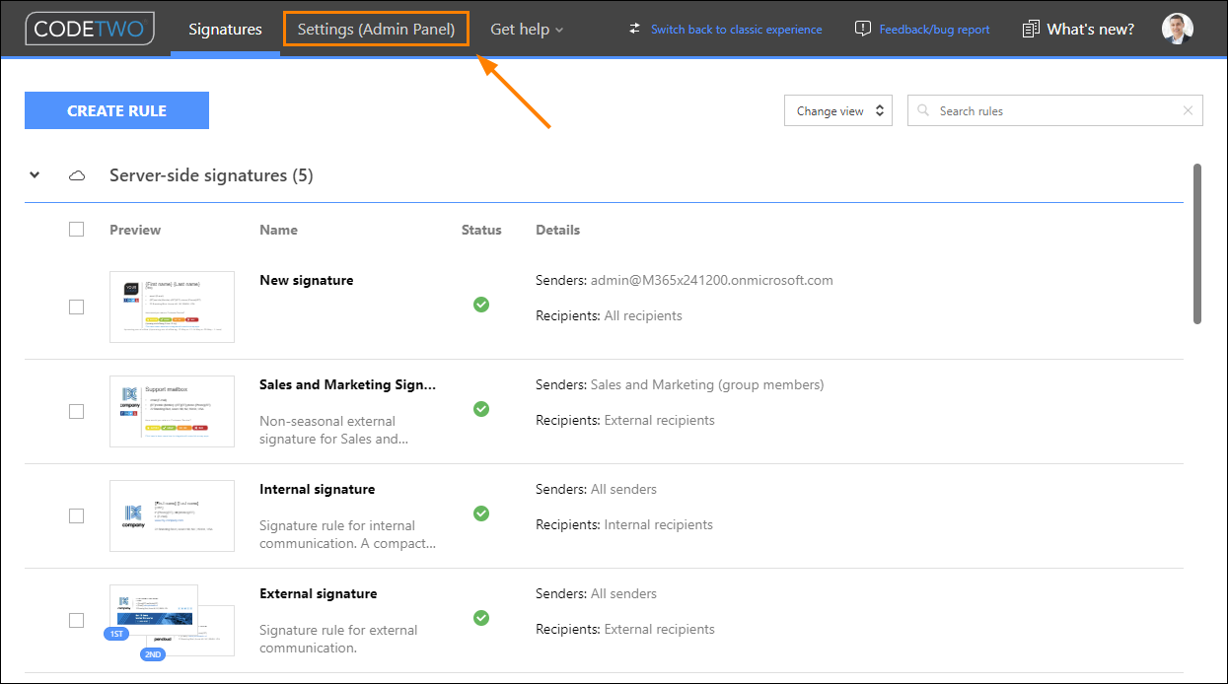This screenshot has height=684, width=1228.
Task: Click 1ST badge on External signature preview
Action: (116, 634)
